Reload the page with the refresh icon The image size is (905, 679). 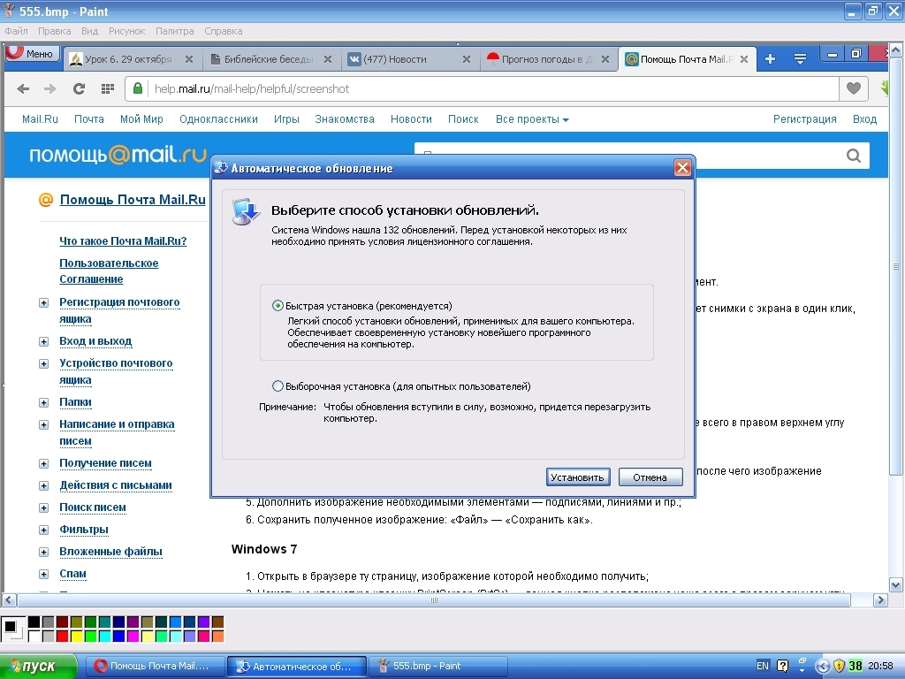click(79, 89)
